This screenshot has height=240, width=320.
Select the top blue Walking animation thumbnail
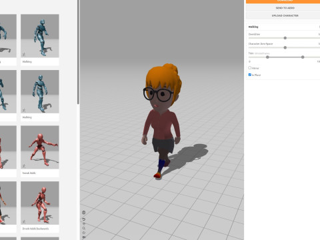click(40, 36)
